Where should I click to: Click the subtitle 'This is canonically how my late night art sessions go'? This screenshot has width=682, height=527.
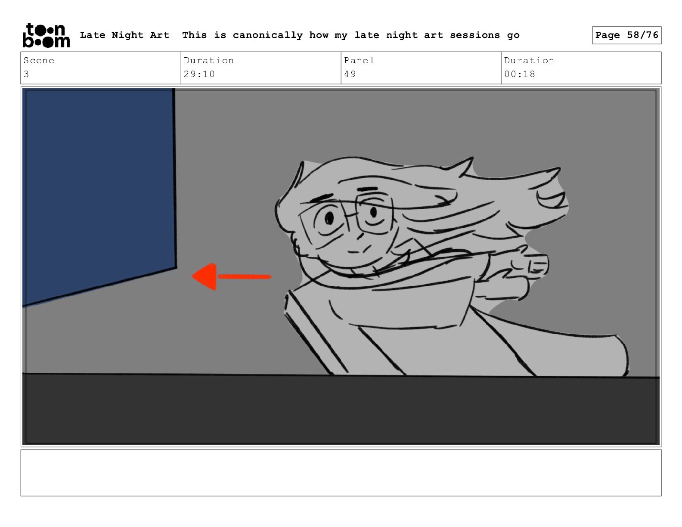(350, 35)
